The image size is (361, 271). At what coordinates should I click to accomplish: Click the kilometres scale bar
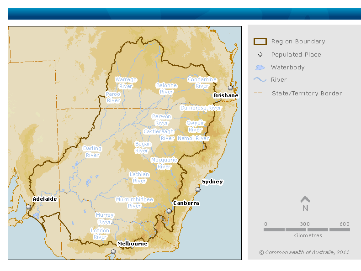coord(307,229)
